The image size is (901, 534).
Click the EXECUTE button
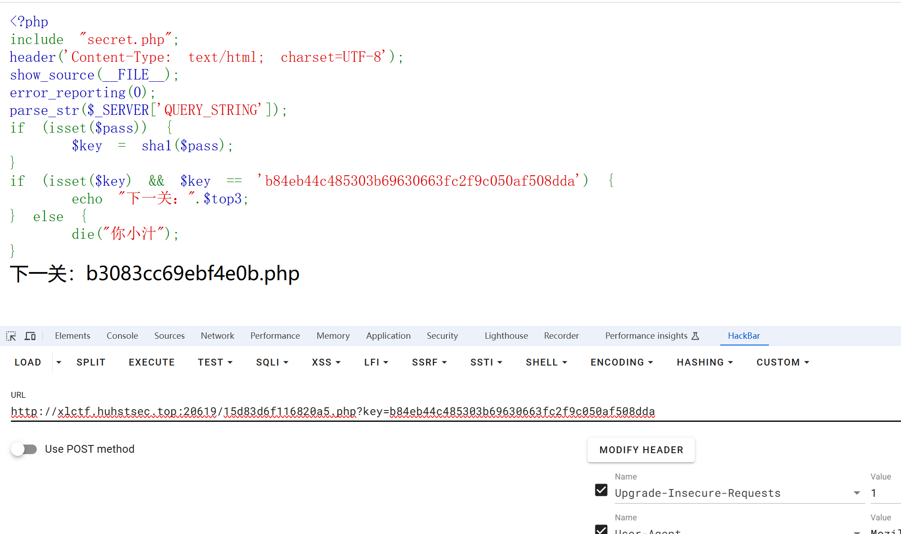152,362
